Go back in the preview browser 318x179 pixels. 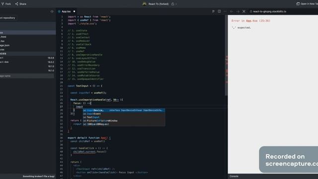[232, 11]
